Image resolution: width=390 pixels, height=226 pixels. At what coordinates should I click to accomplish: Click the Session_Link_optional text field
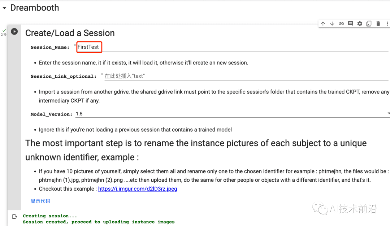[246, 76]
